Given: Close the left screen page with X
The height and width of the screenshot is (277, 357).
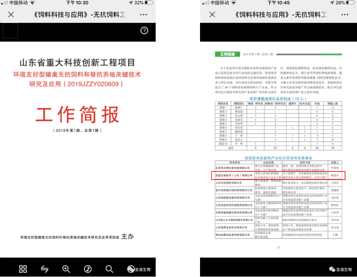Looking at the screenshot, I should tap(11, 14).
